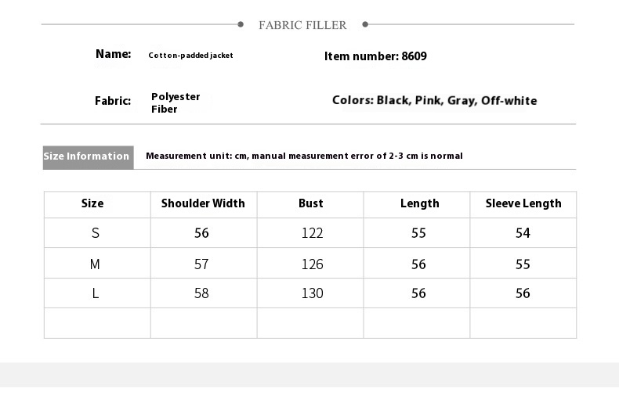Click the Item number: 8609 text

(375, 56)
